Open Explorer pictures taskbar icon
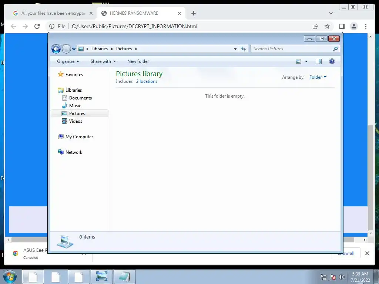Viewport: 379px width, 284px height. click(101, 277)
